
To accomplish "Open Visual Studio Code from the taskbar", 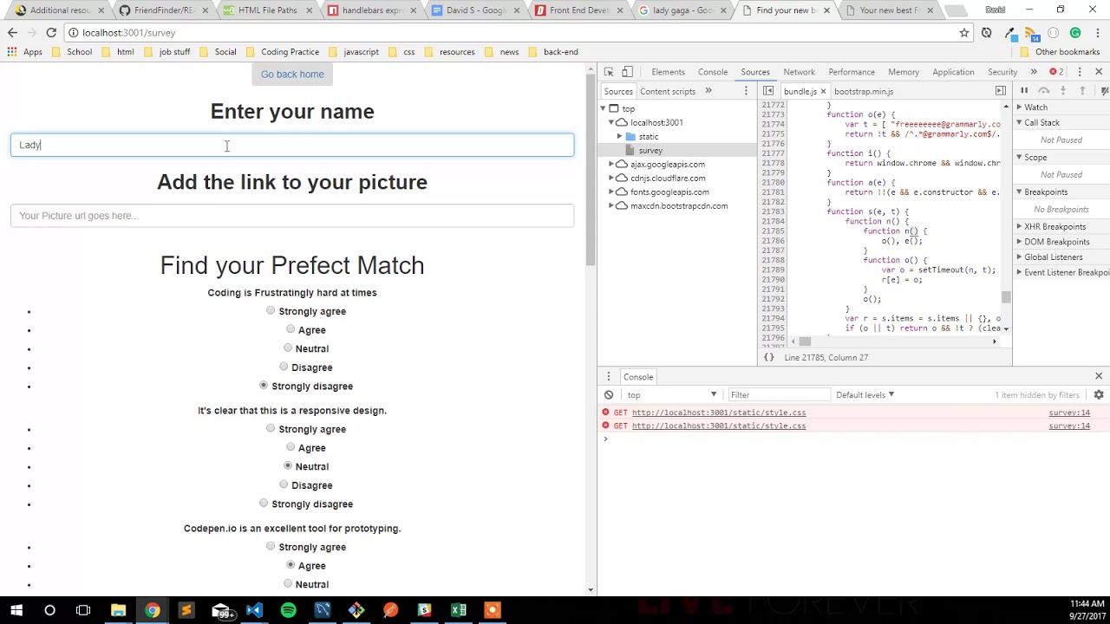I will (254, 610).
